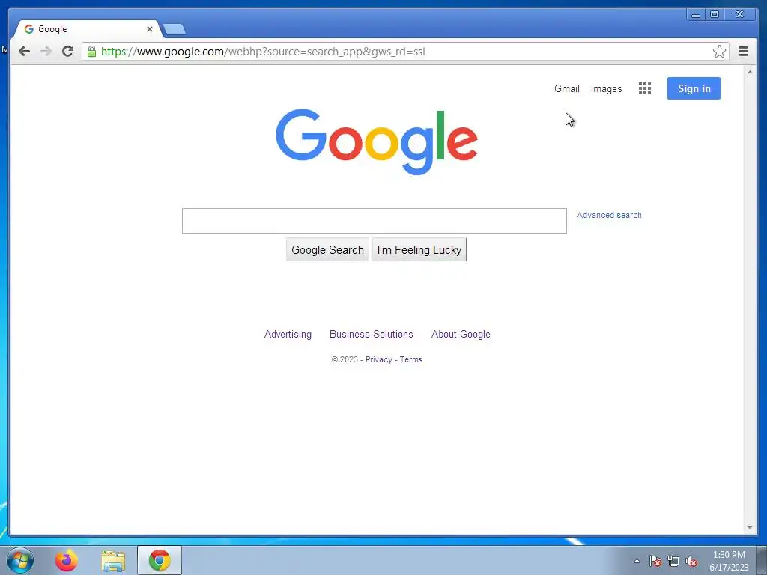
Task: Go back using the browser back arrow
Action: click(24, 52)
